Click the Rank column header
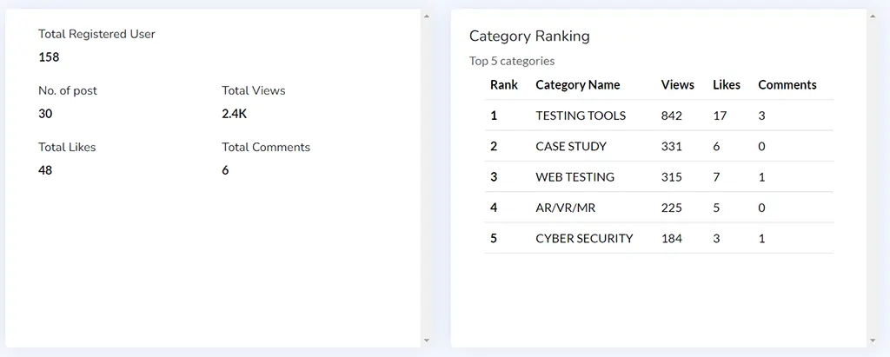This screenshot has width=890, height=357. click(504, 84)
